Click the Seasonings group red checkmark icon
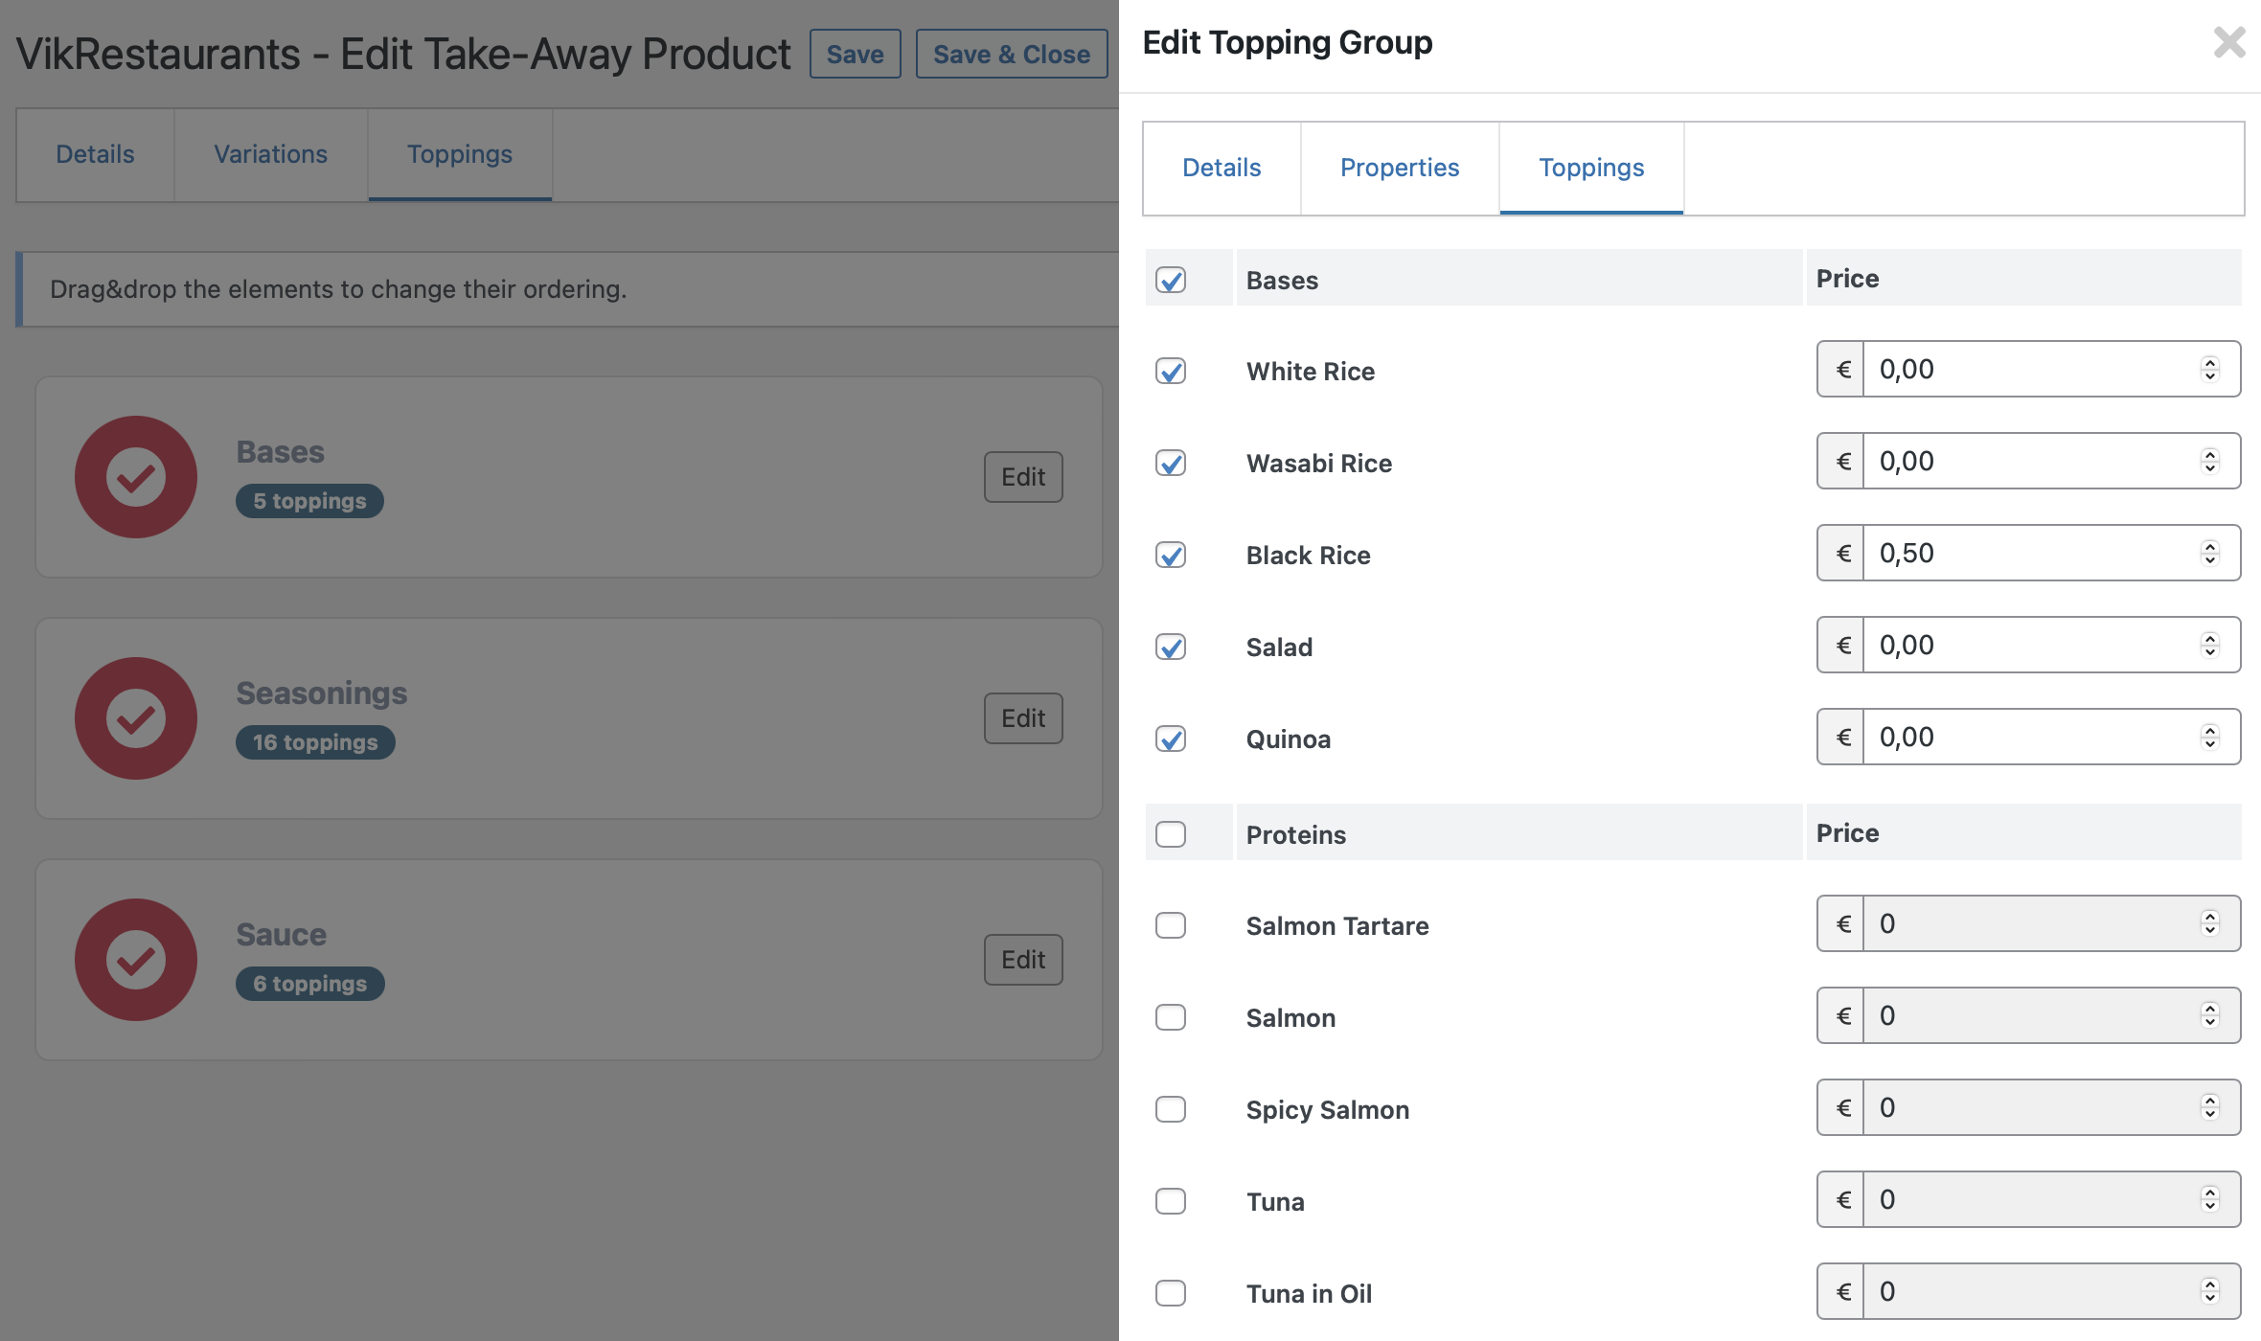 tap(136, 718)
